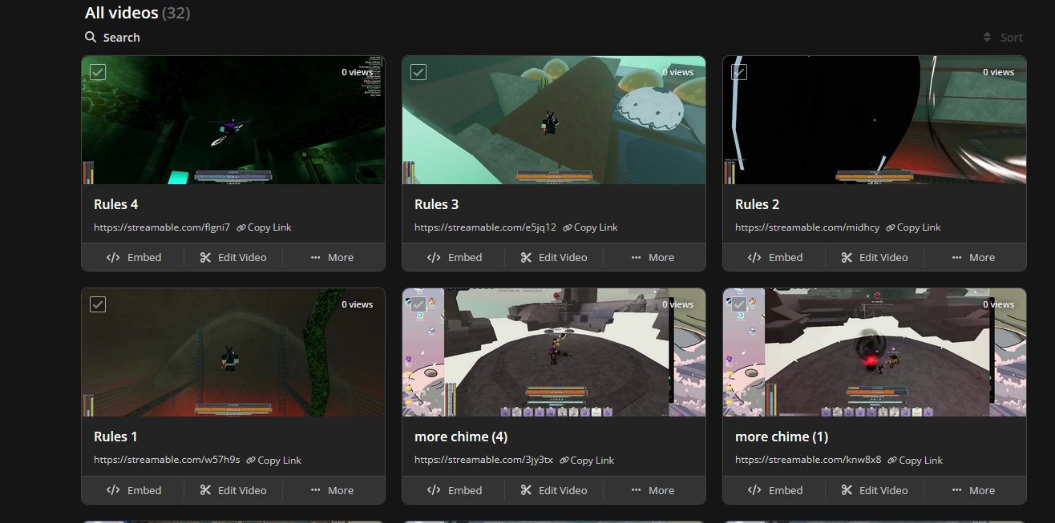The width and height of the screenshot is (1055, 523).
Task: Choose Embed under Rules 3
Action: [x=454, y=258]
